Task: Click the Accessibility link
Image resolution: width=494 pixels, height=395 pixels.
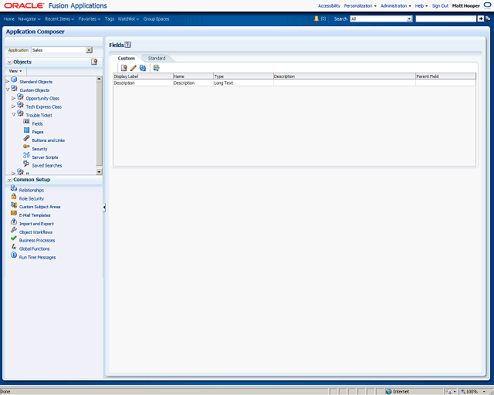Action: coord(329,5)
